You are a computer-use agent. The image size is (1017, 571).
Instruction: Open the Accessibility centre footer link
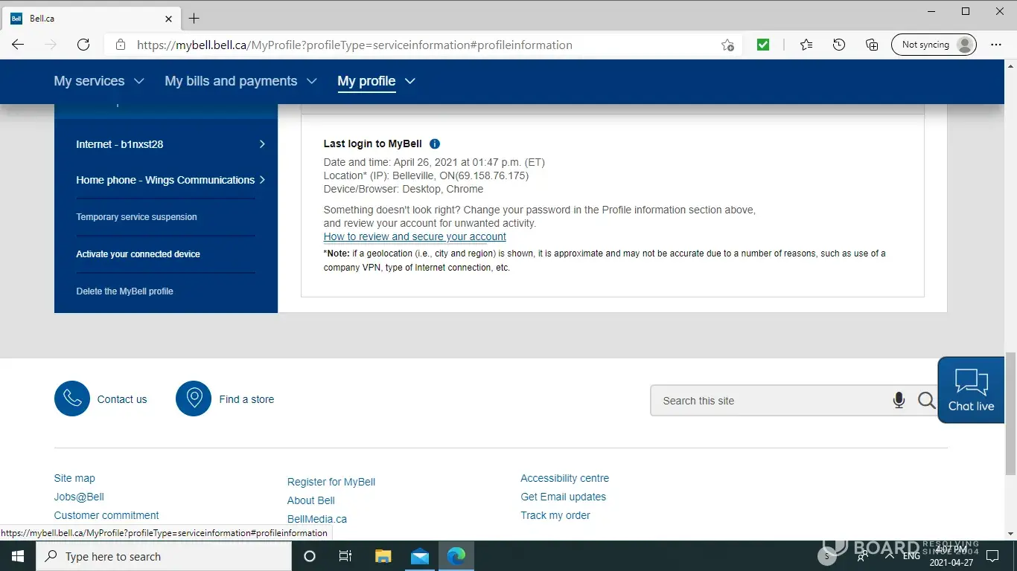[x=564, y=478]
